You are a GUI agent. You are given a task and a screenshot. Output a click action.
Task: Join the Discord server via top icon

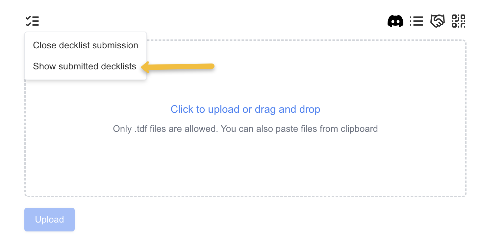pyautogui.click(x=395, y=21)
